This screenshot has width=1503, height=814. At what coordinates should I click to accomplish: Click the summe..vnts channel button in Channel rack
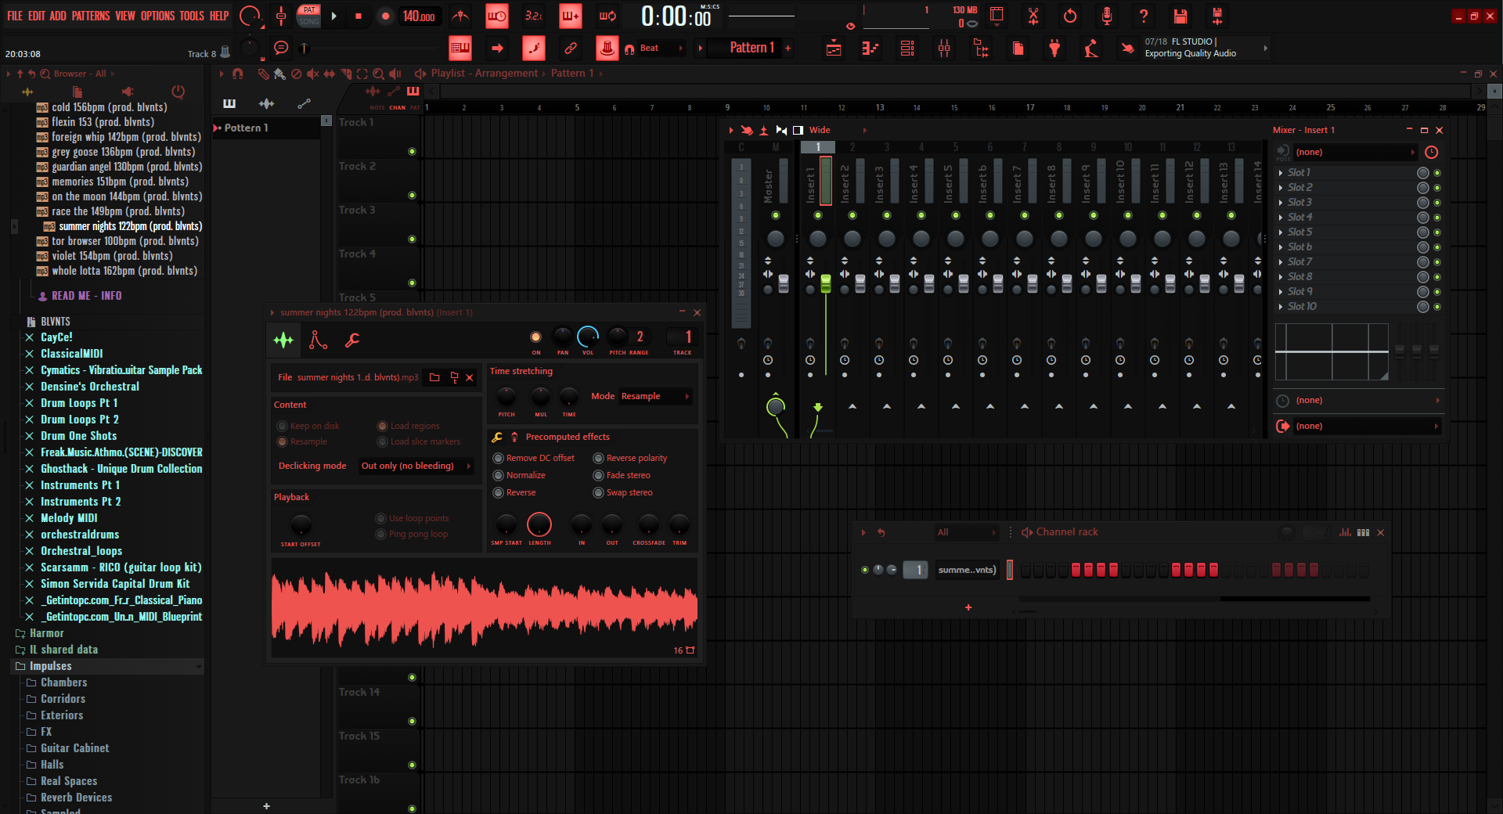967,570
